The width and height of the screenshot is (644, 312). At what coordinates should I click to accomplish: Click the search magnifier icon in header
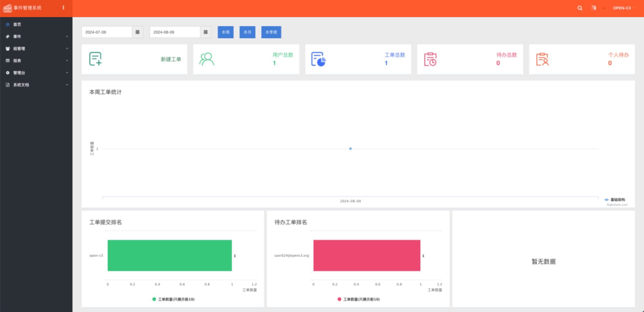click(580, 8)
